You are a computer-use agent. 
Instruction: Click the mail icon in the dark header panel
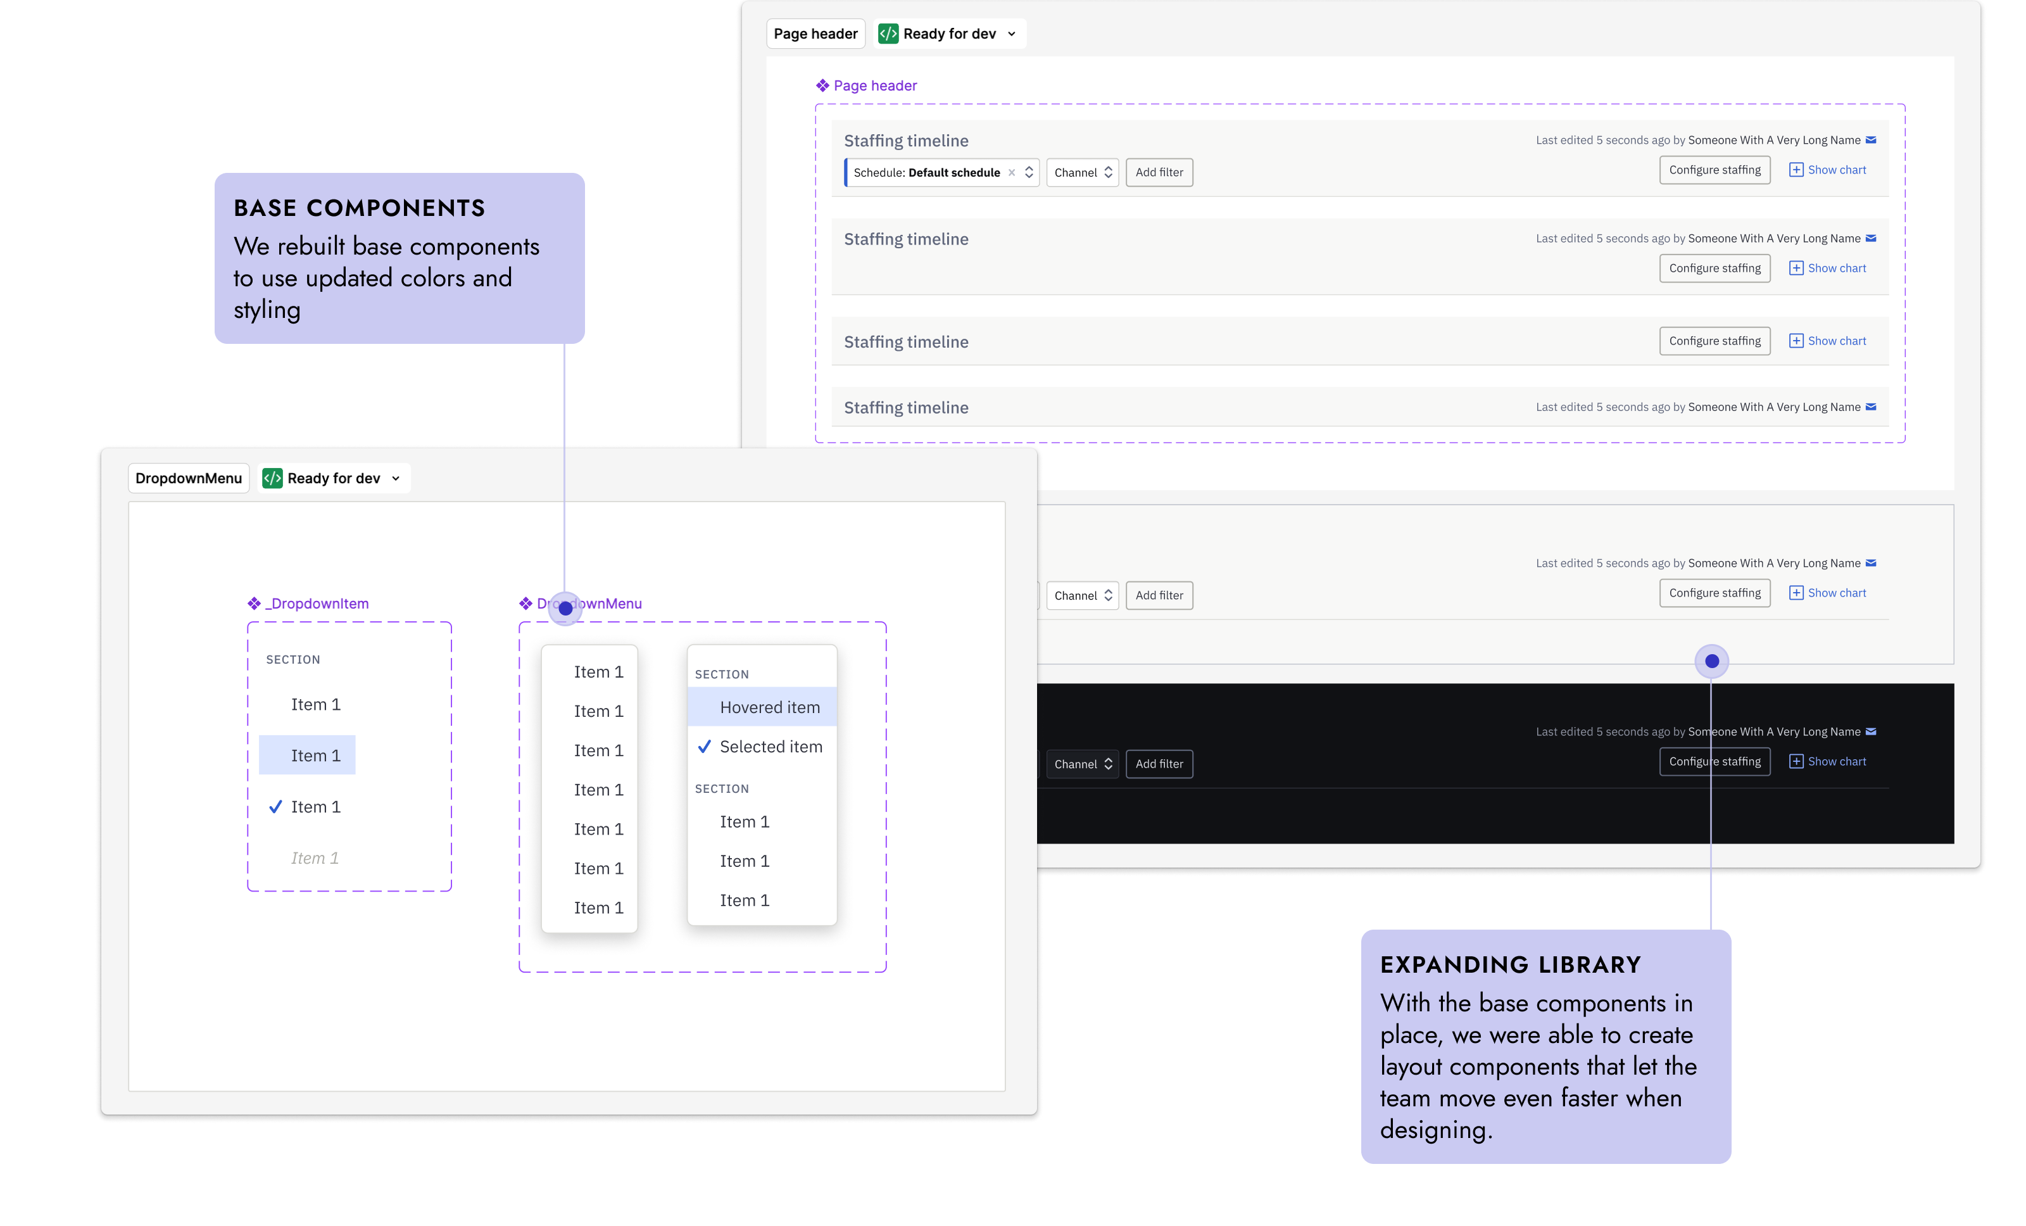click(x=1871, y=732)
